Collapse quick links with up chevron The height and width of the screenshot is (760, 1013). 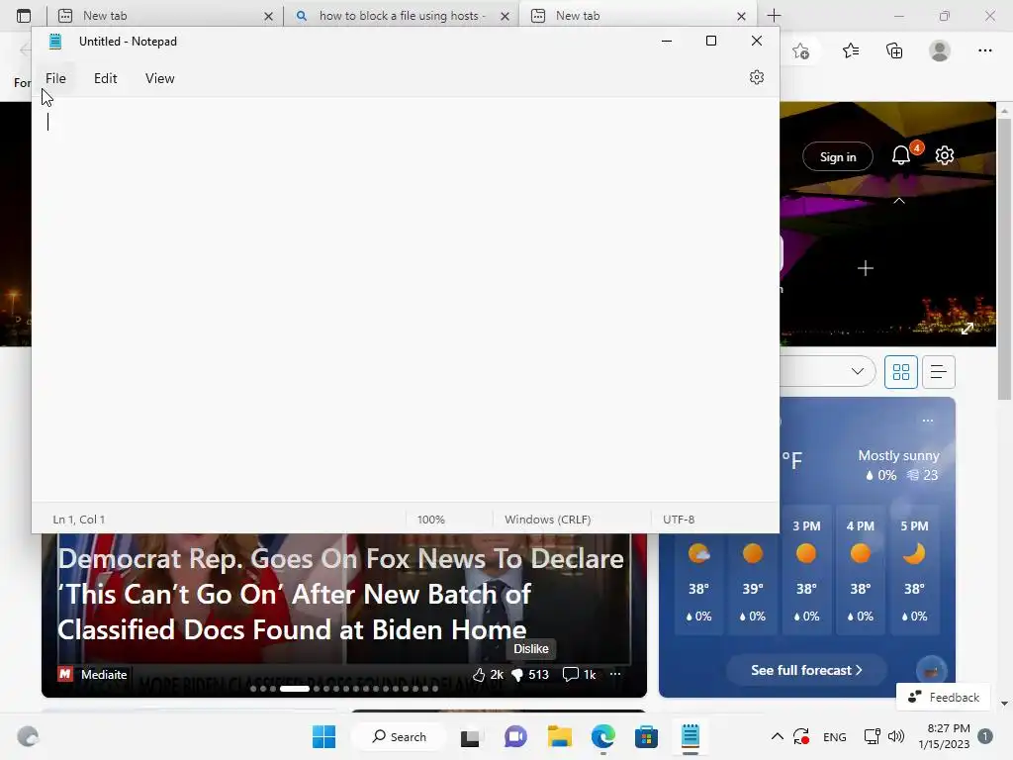898,201
